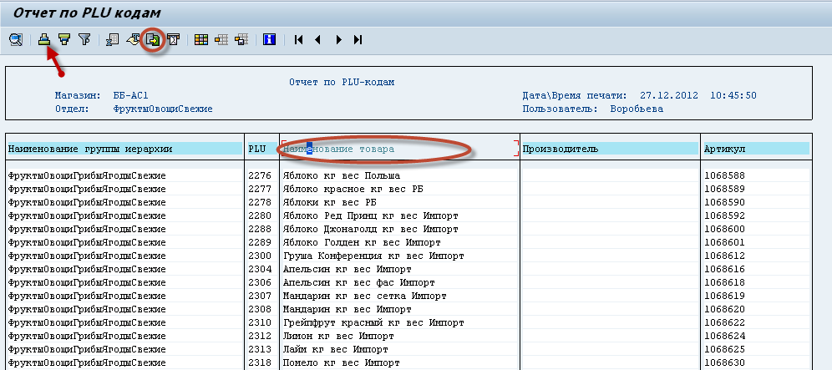832x370 pixels.
Task: Click the Select layout icon
Action: tap(221, 40)
